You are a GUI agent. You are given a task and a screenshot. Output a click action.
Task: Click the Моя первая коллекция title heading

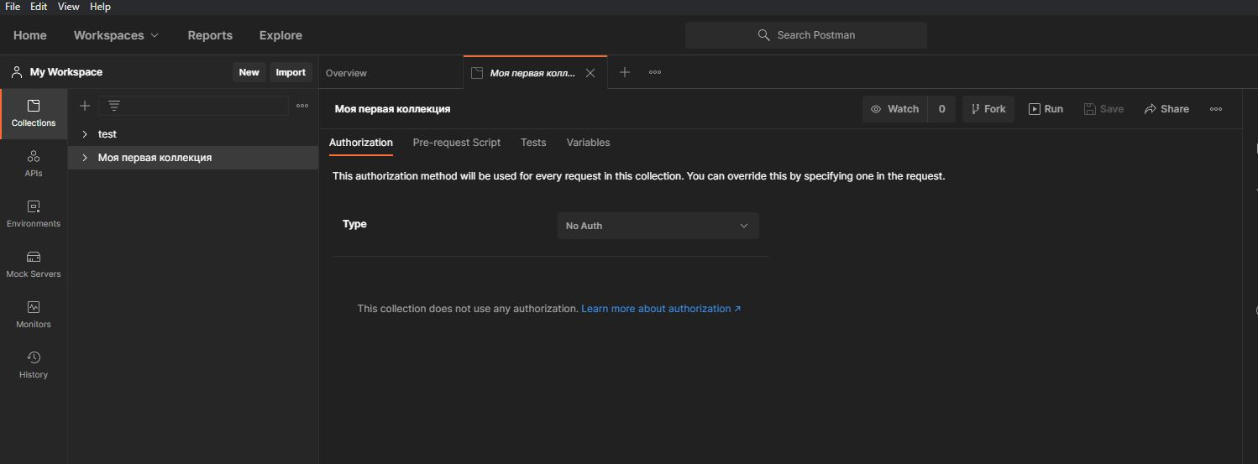[392, 109]
